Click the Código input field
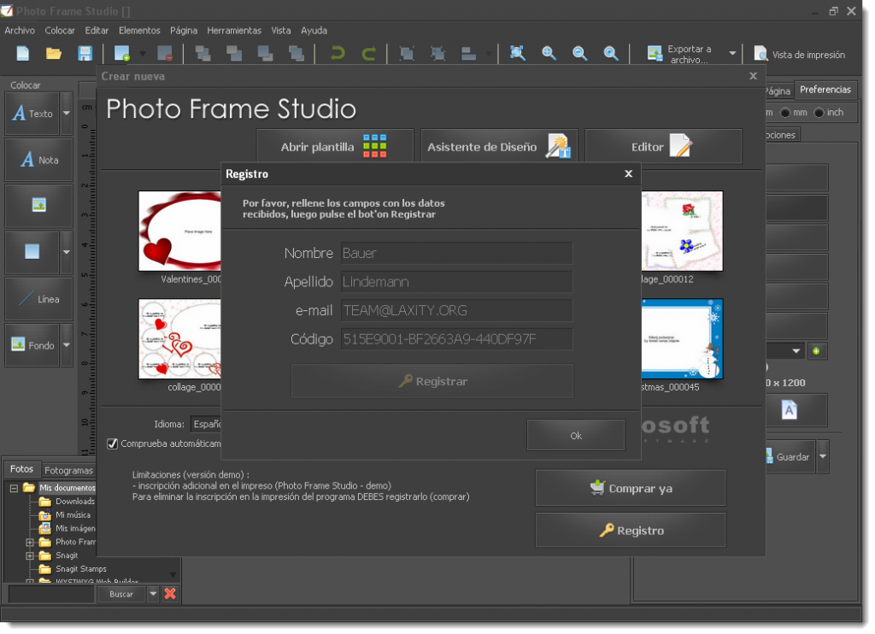The width and height of the screenshot is (875, 634). (x=456, y=339)
